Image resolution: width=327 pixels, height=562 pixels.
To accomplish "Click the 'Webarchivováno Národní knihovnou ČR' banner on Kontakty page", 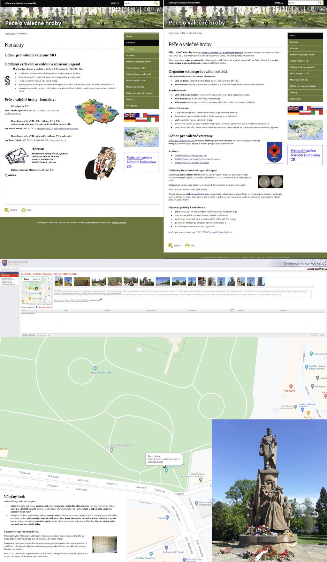I will pyautogui.click(x=141, y=162).
